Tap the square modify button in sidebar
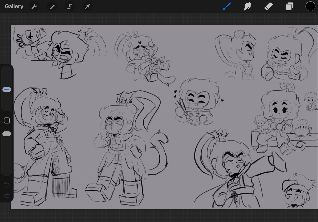Image resolution: width=318 pixels, height=222 pixels. [x=7, y=121]
